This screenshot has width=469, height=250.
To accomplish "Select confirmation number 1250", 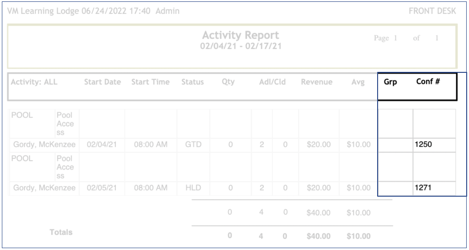I will click(423, 144).
